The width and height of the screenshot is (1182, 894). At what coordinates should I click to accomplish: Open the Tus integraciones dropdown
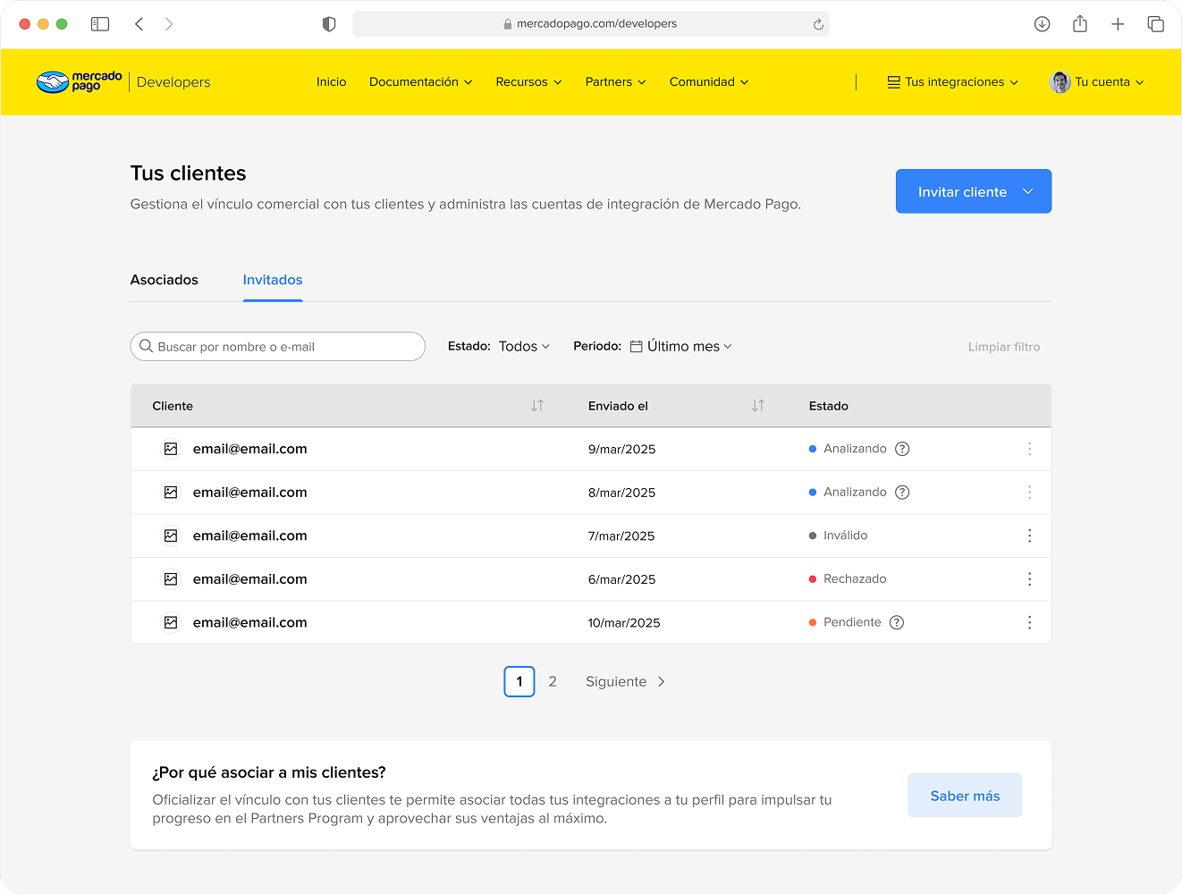pos(953,82)
